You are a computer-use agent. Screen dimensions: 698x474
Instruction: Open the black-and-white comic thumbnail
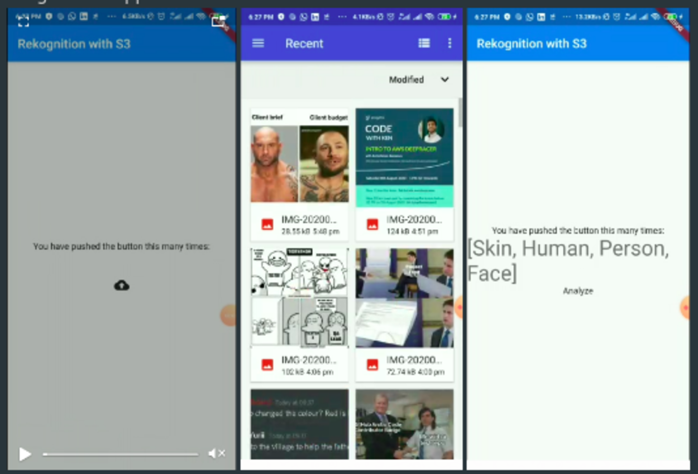(x=299, y=297)
